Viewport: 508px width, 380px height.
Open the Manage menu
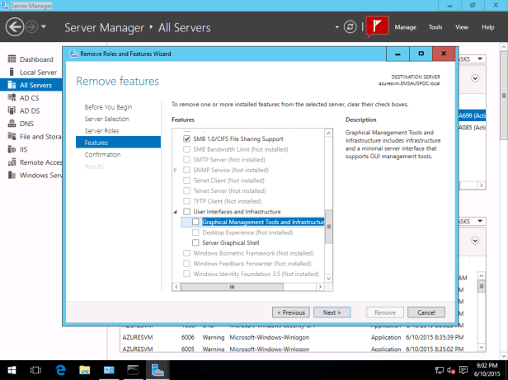click(x=405, y=27)
